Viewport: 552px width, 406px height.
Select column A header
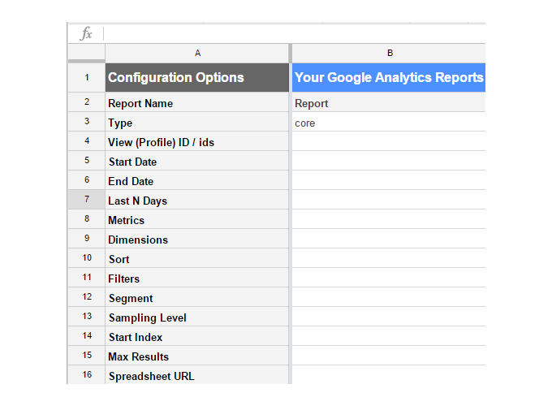pos(197,53)
